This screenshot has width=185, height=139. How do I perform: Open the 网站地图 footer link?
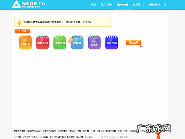80,137
